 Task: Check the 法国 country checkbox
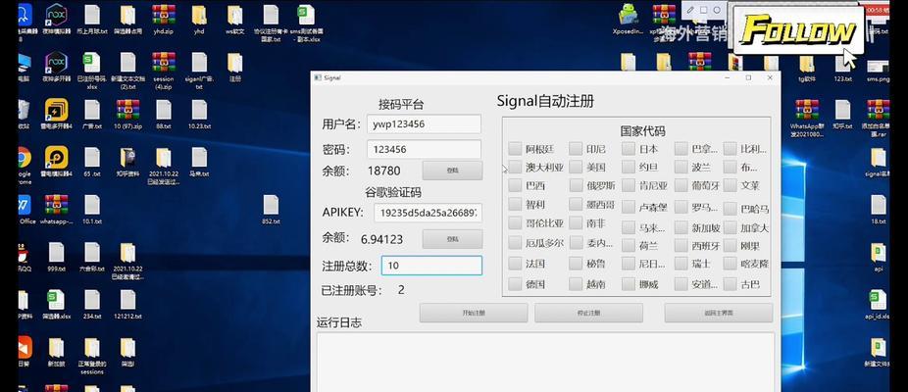pos(515,264)
